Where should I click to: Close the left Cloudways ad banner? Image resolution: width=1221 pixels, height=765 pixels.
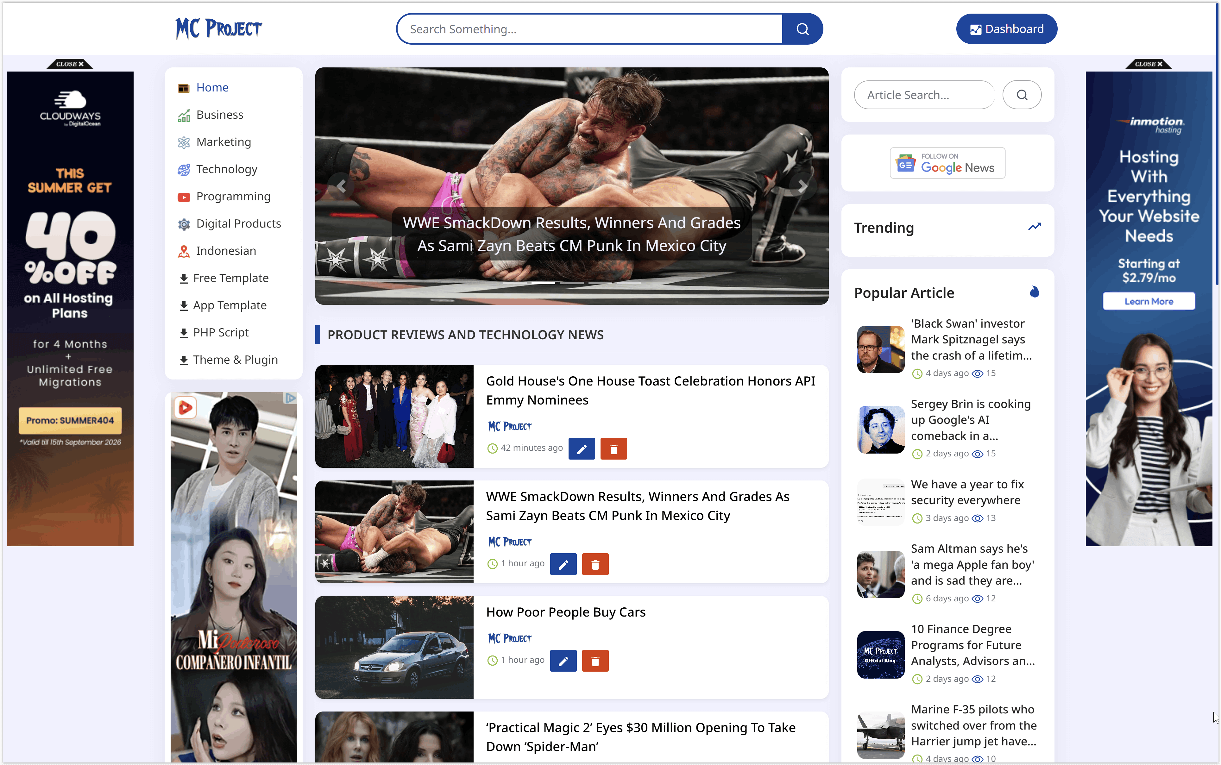pyautogui.click(x=70, y=64)
